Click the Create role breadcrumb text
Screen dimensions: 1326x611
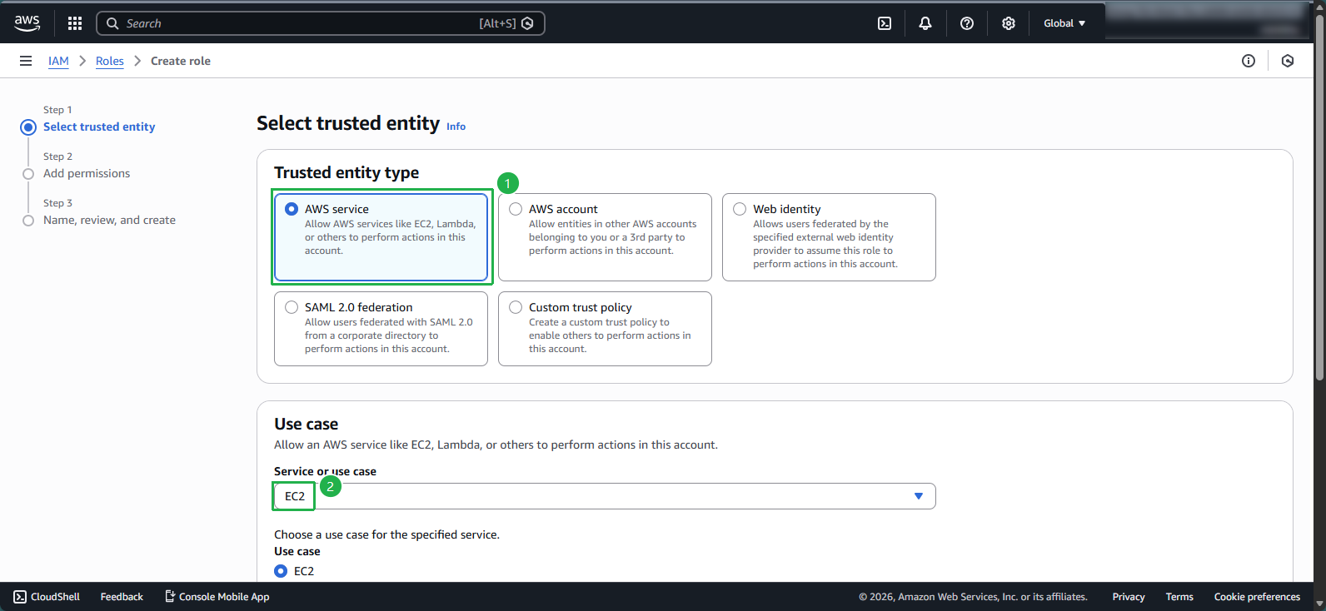coord(181,61)
